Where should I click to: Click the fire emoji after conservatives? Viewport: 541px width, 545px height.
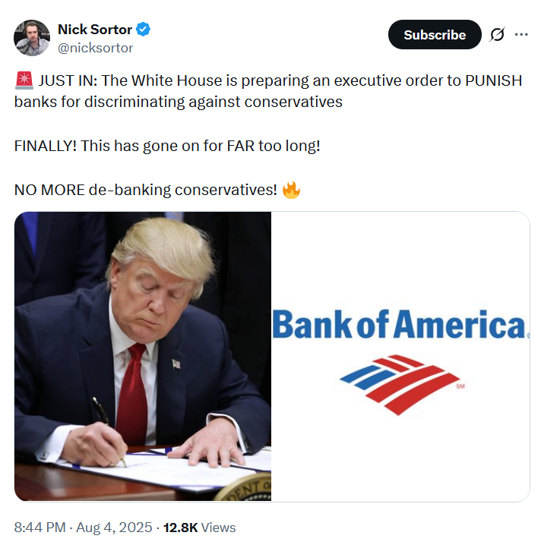coord(291,190)
